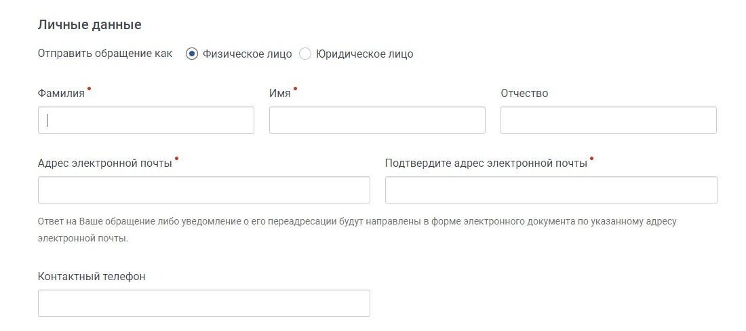The image size is (746, 331).
Task: Click the Контактный телефон input field
Action: (204, 303)
